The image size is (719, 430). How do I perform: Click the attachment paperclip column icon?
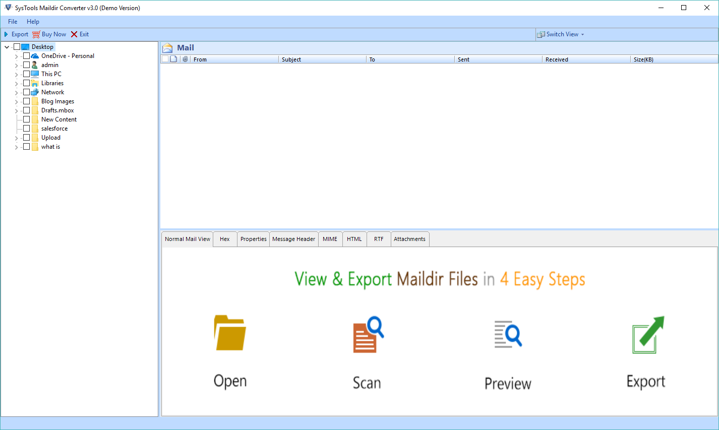click(185, 59)
